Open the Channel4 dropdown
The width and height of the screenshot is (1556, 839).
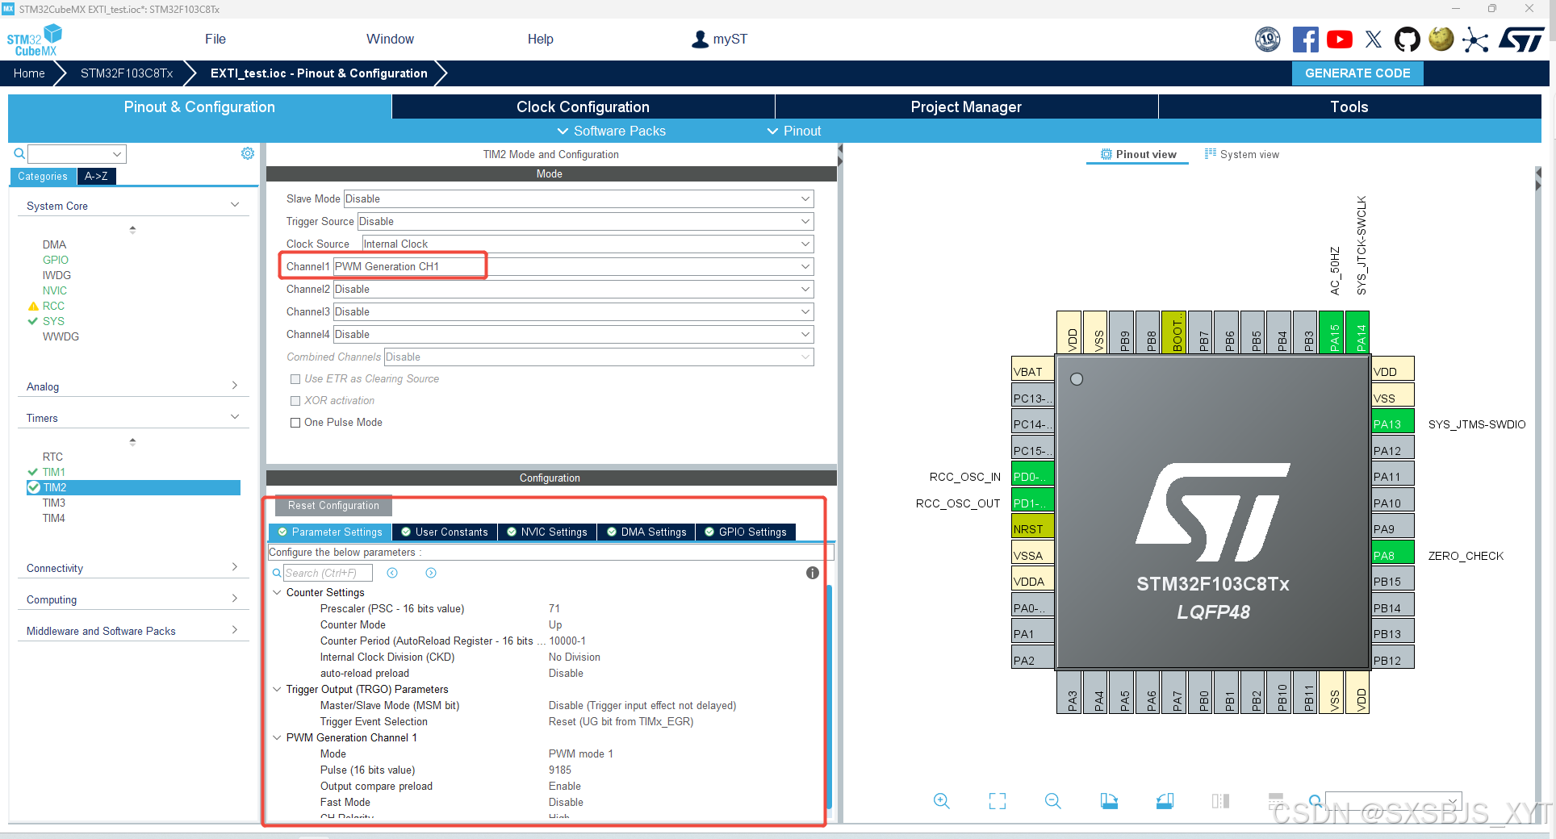point(573,334)
